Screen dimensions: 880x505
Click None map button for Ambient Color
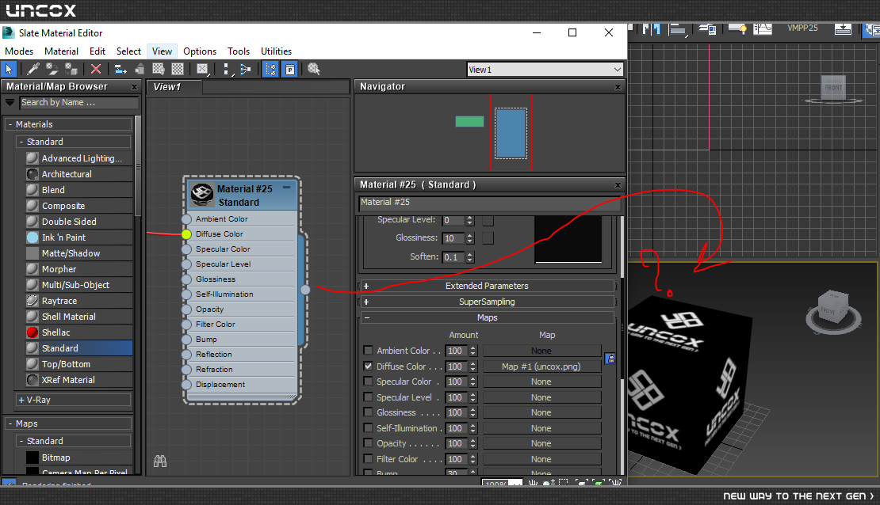(541, 351)
